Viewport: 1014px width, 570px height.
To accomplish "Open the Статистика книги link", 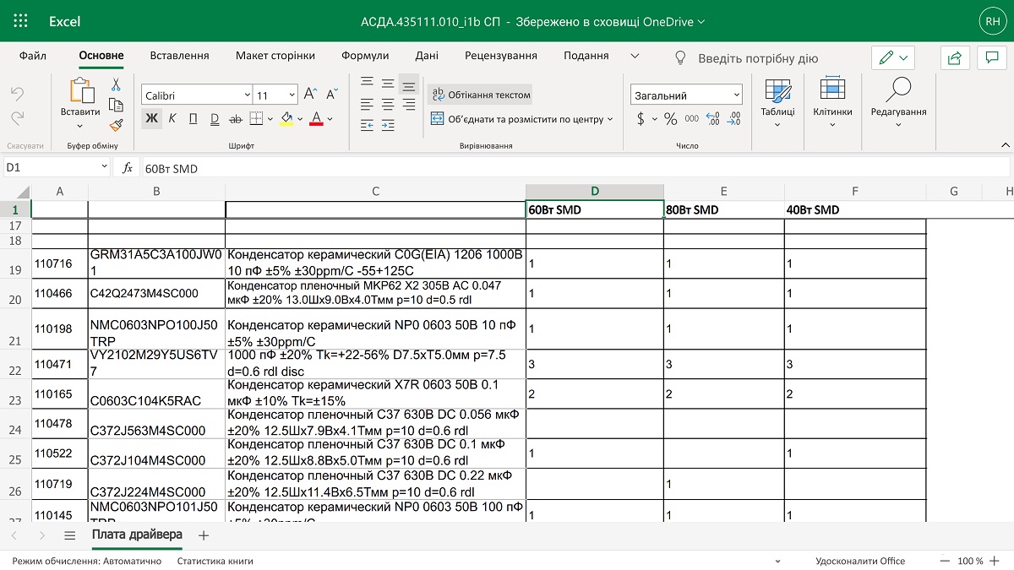I will click(215, 561).
